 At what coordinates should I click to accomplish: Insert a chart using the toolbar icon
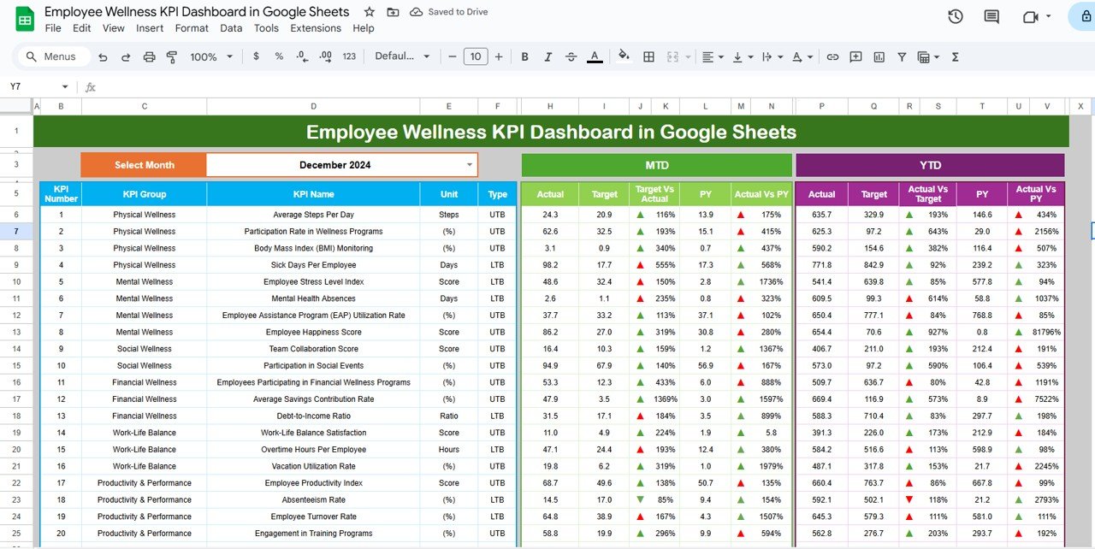coord(879,56)
